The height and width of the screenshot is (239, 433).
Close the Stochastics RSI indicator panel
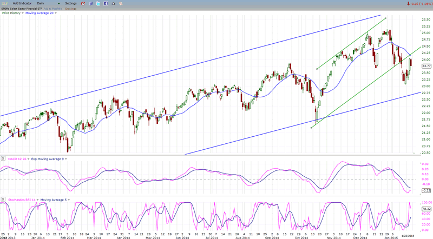click(3, 200)
